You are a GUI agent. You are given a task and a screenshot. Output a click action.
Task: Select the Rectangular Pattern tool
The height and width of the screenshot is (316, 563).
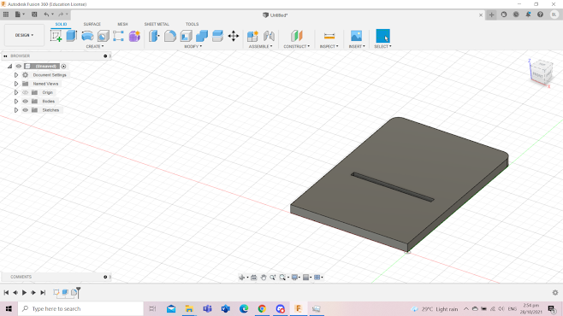click(118, 36)
